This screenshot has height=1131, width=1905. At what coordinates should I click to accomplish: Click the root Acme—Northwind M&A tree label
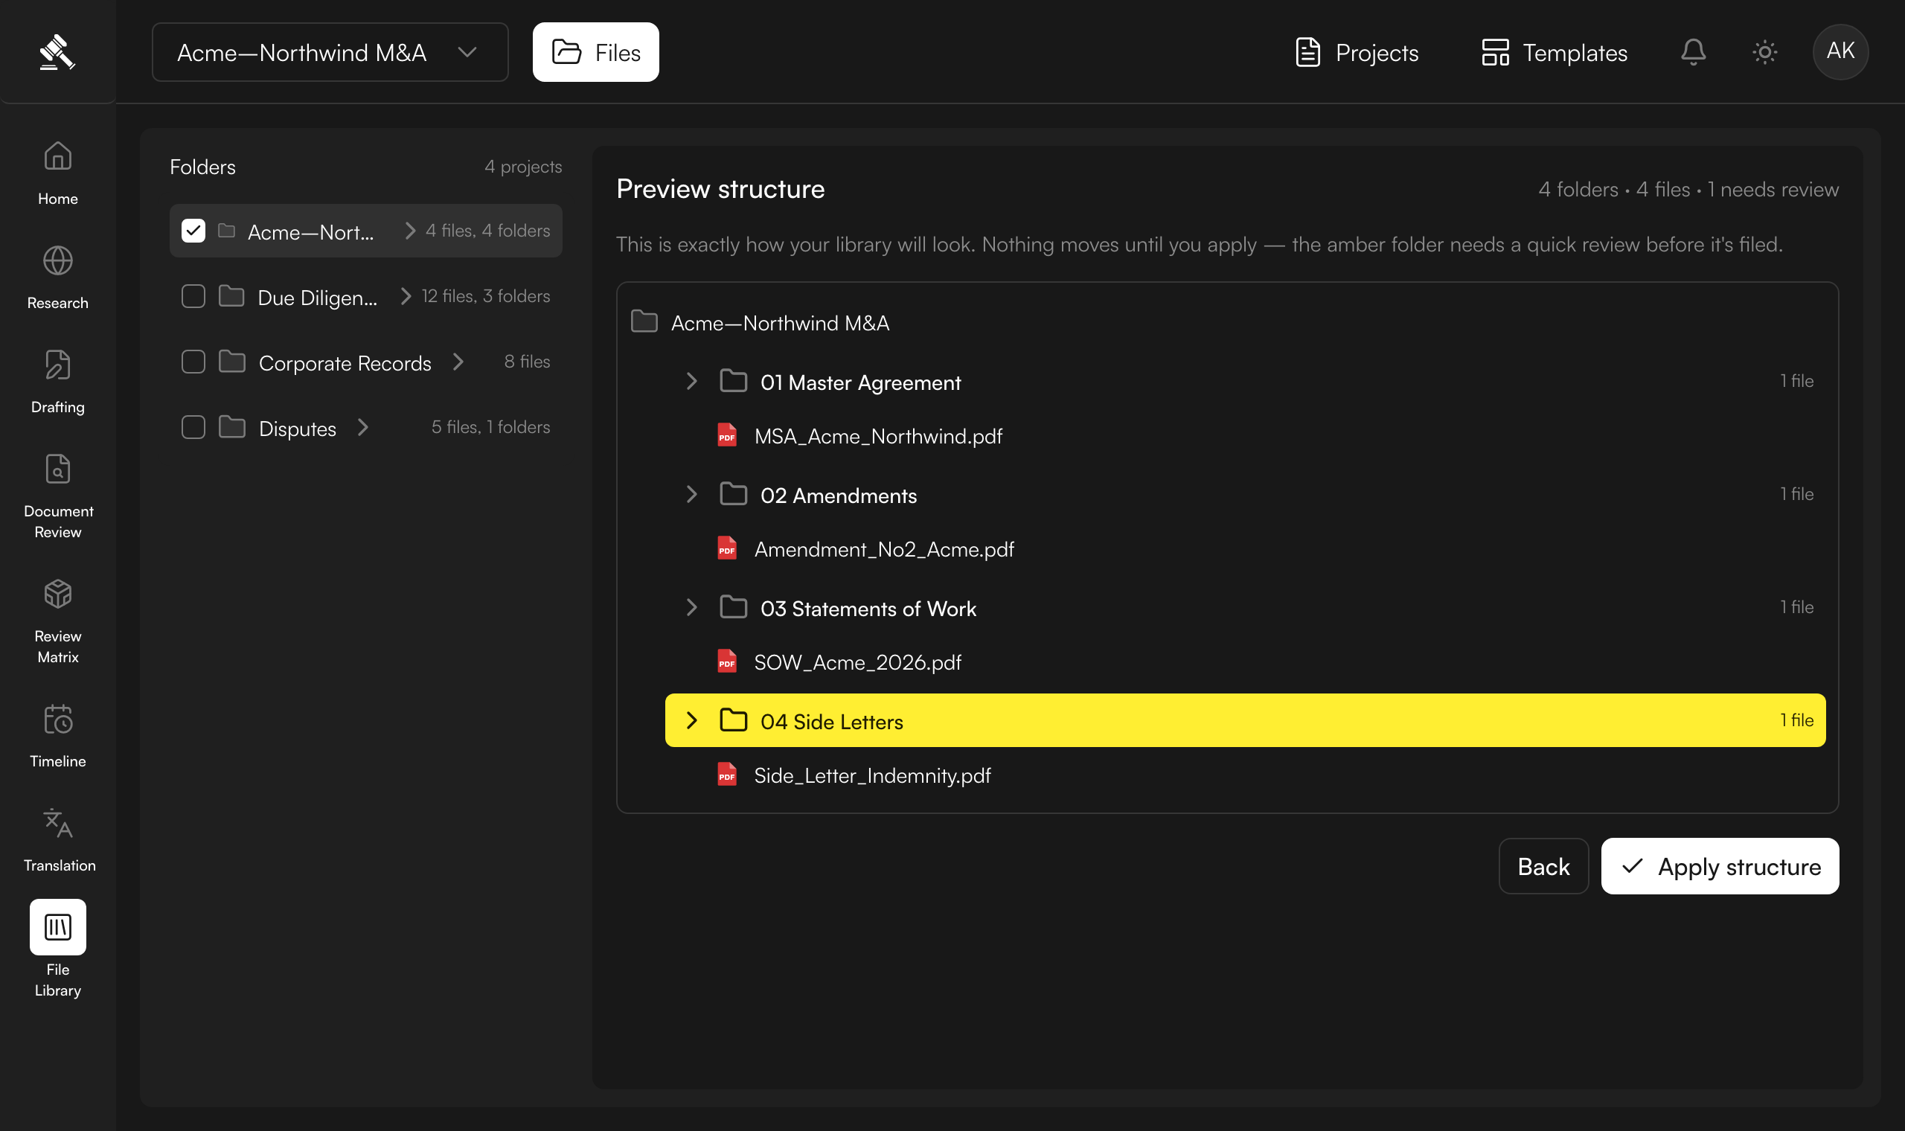point(780,322)
